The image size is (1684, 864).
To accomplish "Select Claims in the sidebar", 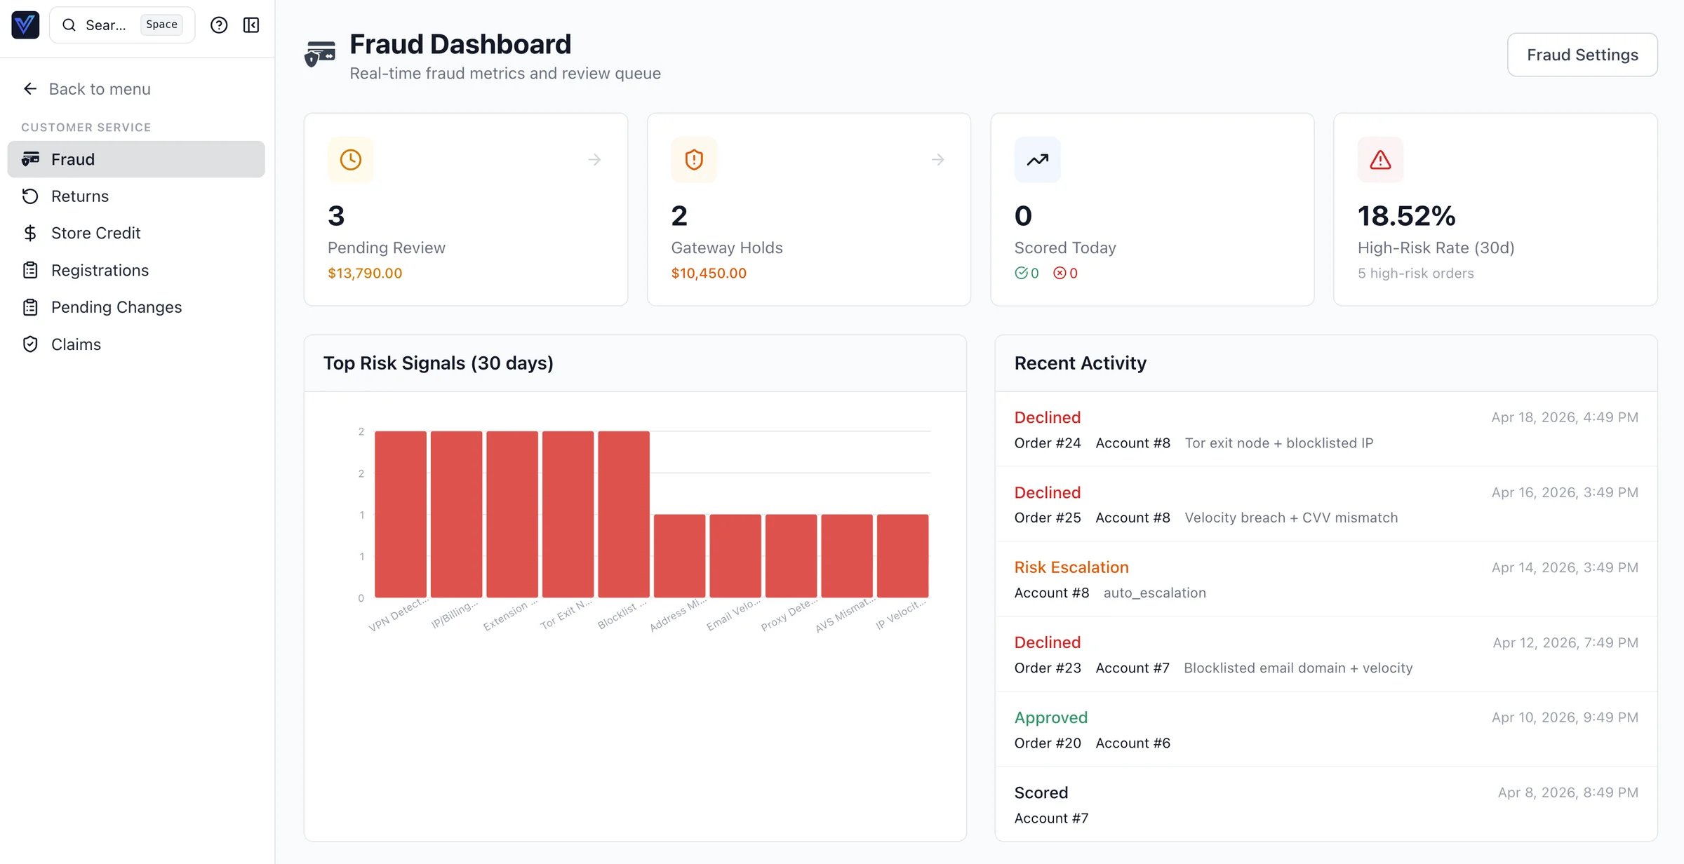I will 76,344.
